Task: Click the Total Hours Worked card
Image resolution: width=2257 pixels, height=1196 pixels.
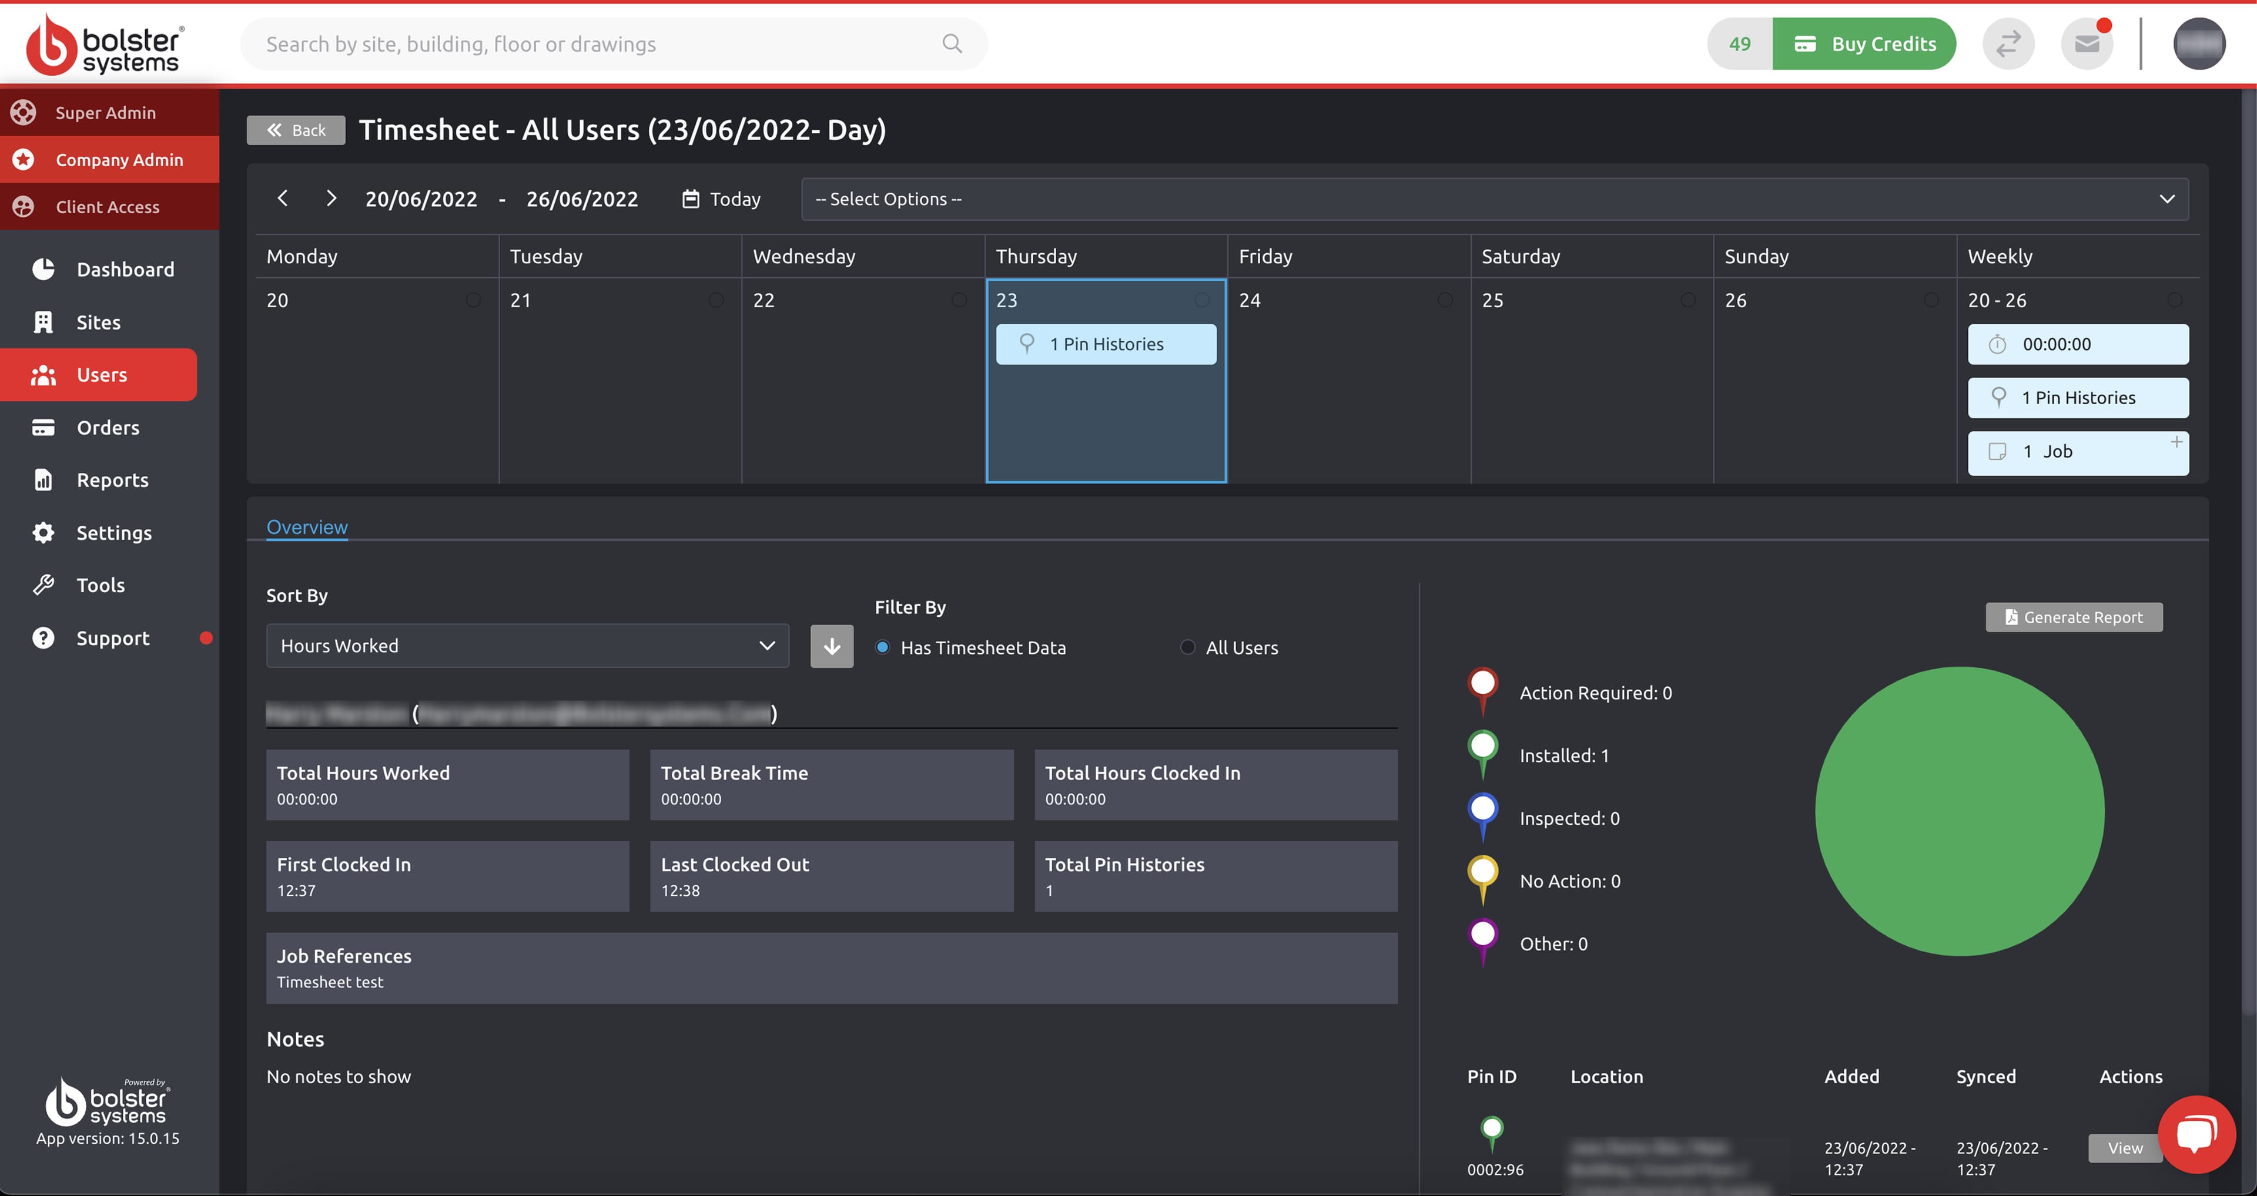Action: coord(448,784)
